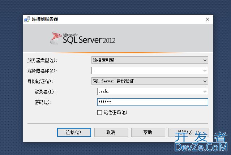This screenshot has width=231, height=155.
Task: Click the 身份验证(A) label
Action: pyautogui.click(x=40, y=81)
